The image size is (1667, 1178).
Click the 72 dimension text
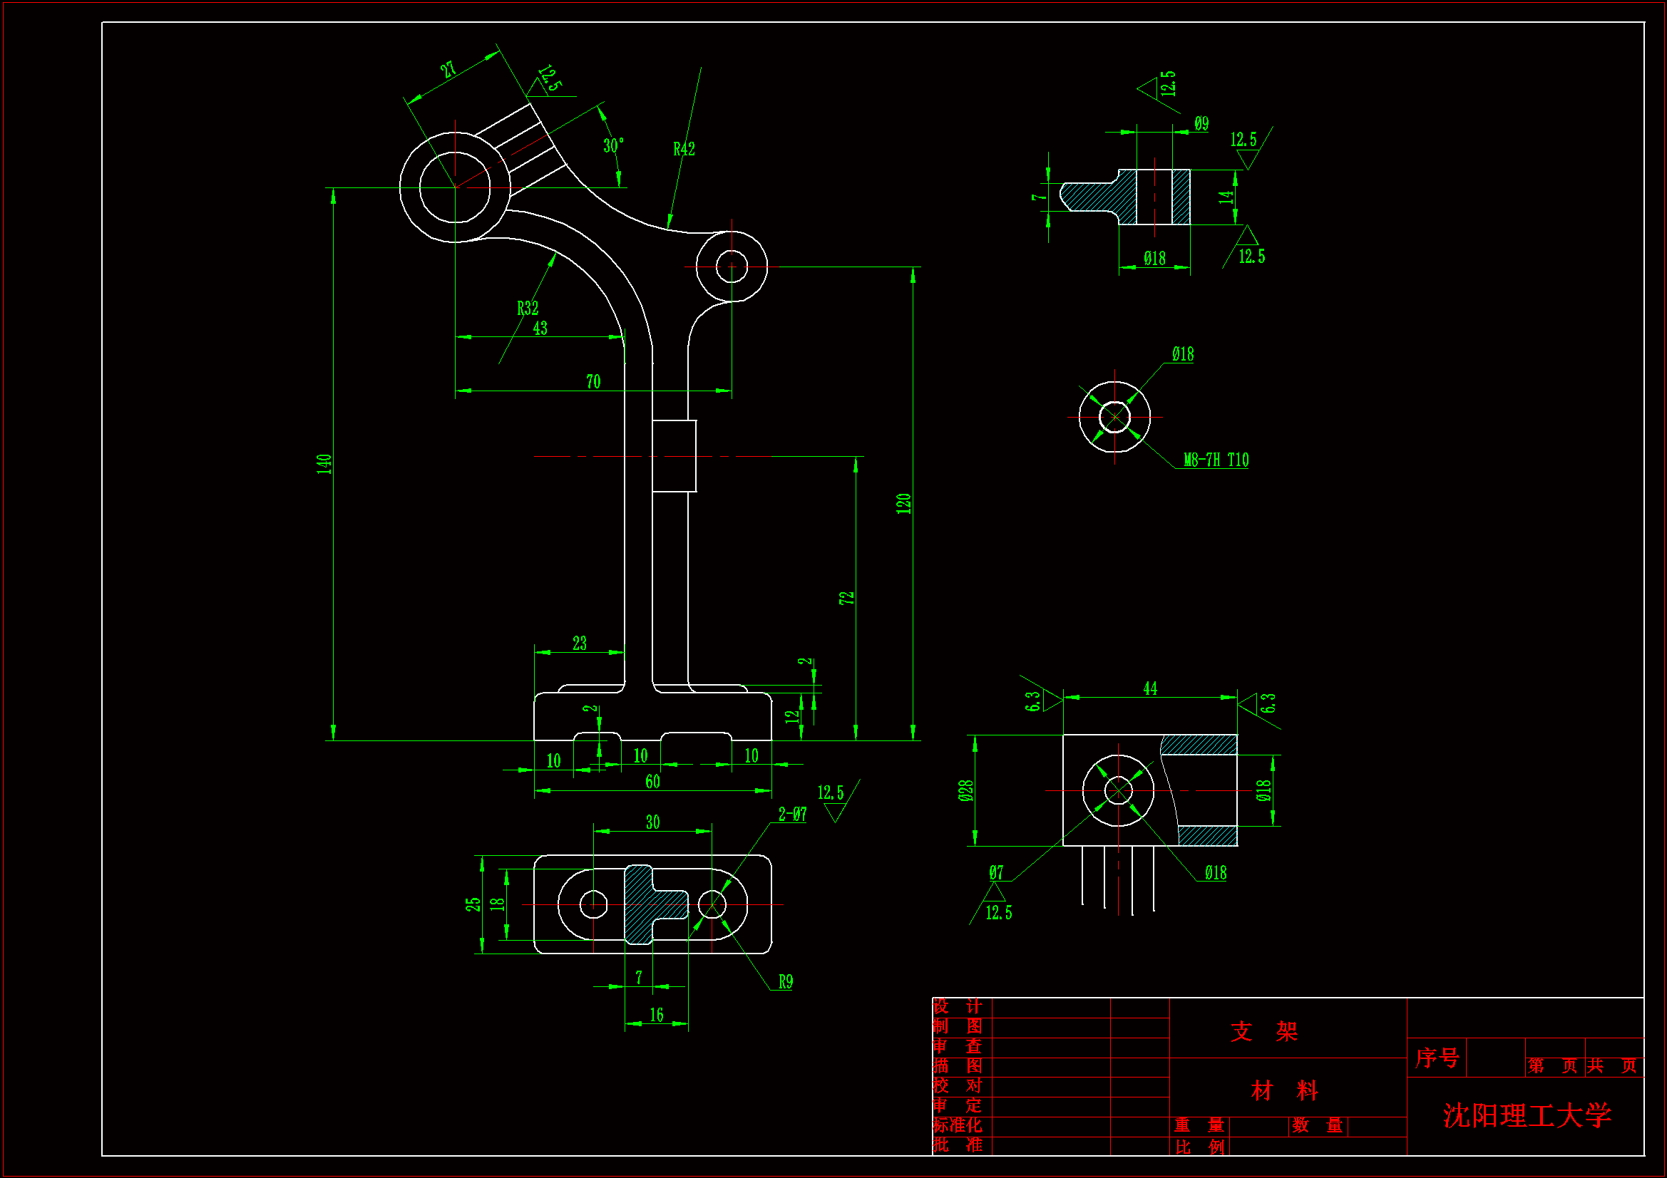[846, 598]
